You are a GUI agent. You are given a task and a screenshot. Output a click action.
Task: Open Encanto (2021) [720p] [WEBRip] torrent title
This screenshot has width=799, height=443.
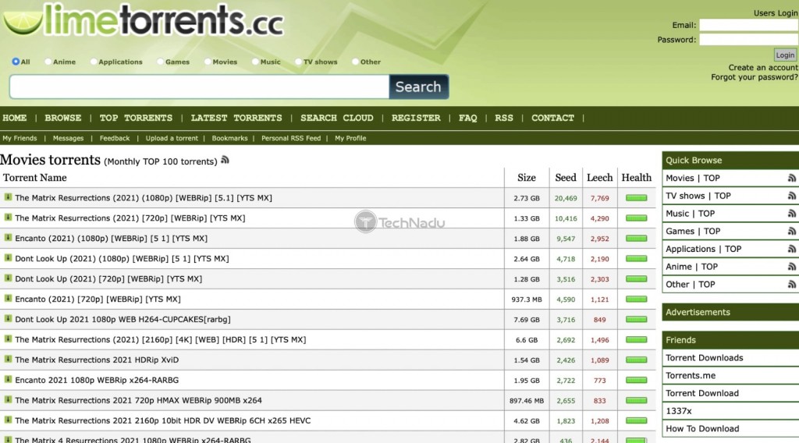tap(98, 299)
